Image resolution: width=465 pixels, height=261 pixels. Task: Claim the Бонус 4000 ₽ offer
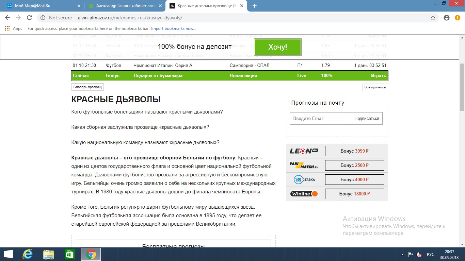point(355,179)
